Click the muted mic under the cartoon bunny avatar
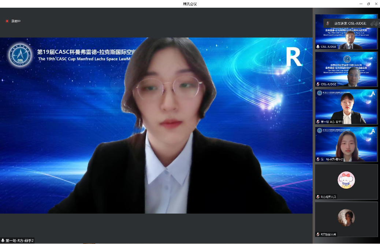Screen dimensions: 380x244 (318, 197)
